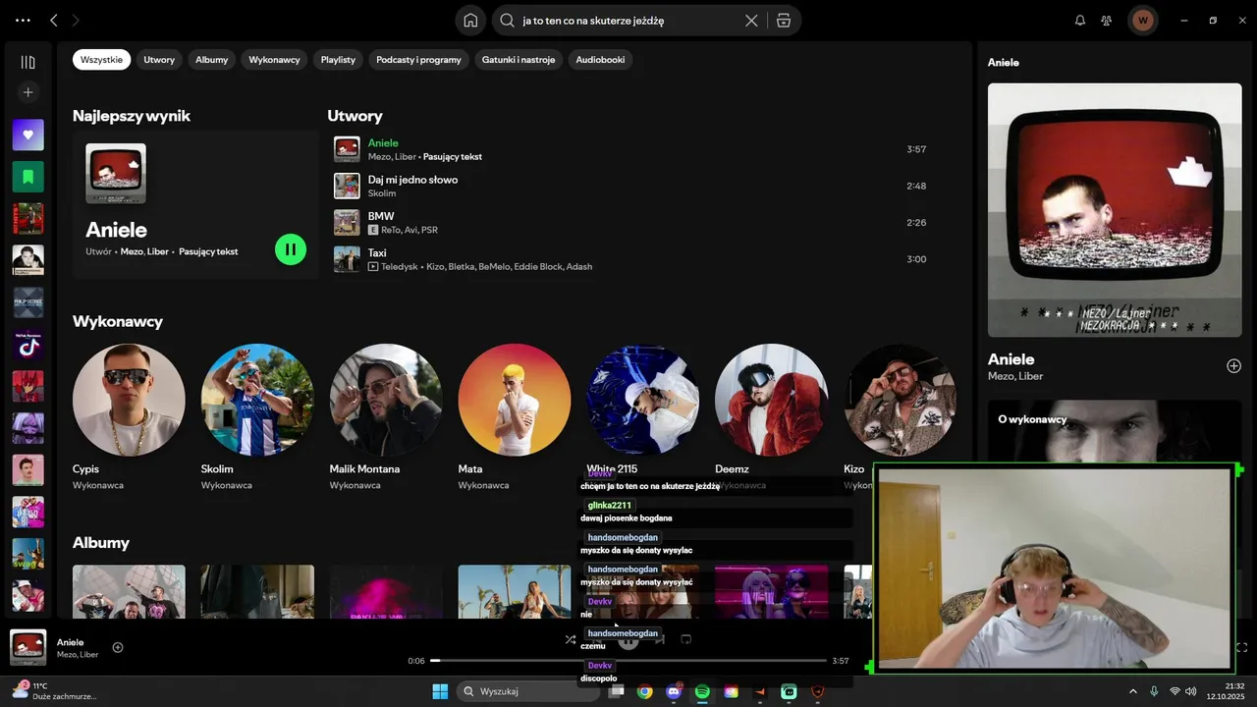Open the Philip George sidebar playlist
The image size is (1257, 707).
(x=27, y=302)
